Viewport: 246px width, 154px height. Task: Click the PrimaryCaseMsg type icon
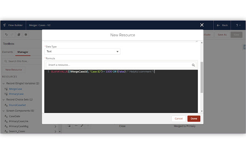tap(6, 126)
